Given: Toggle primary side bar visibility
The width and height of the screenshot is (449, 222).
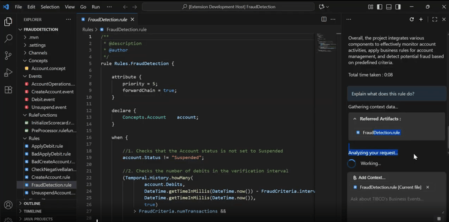Looking at the screenshot, I should (380, 7).
